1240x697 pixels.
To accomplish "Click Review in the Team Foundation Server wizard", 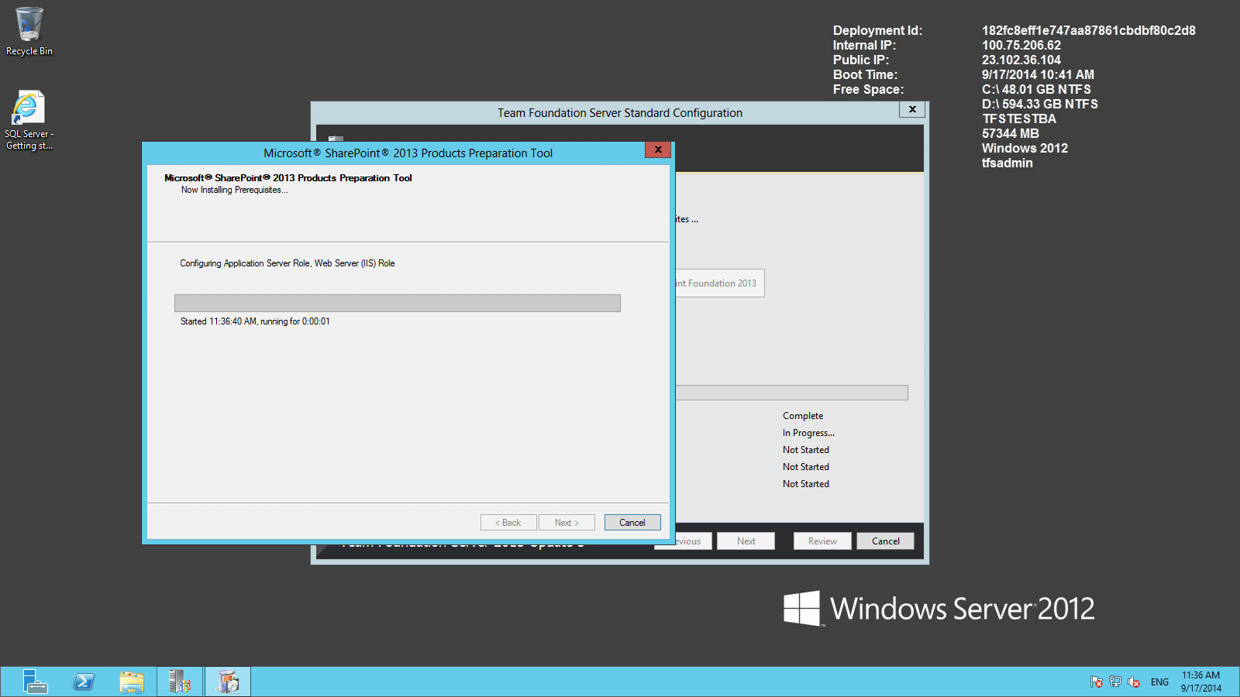I will 821,541.
